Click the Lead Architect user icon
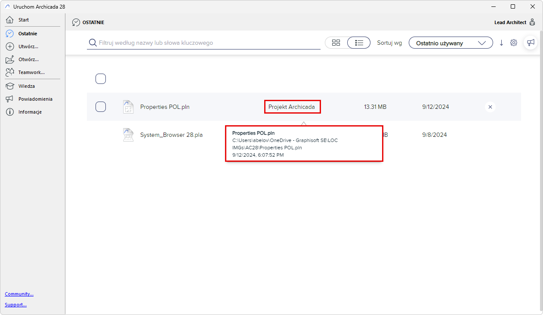 tap(532, 22)
